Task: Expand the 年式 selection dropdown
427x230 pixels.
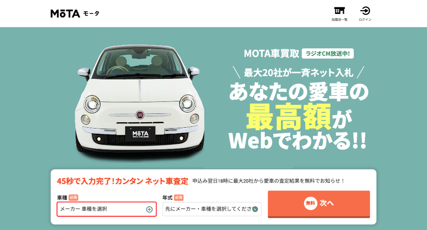Action: (212, 209)
